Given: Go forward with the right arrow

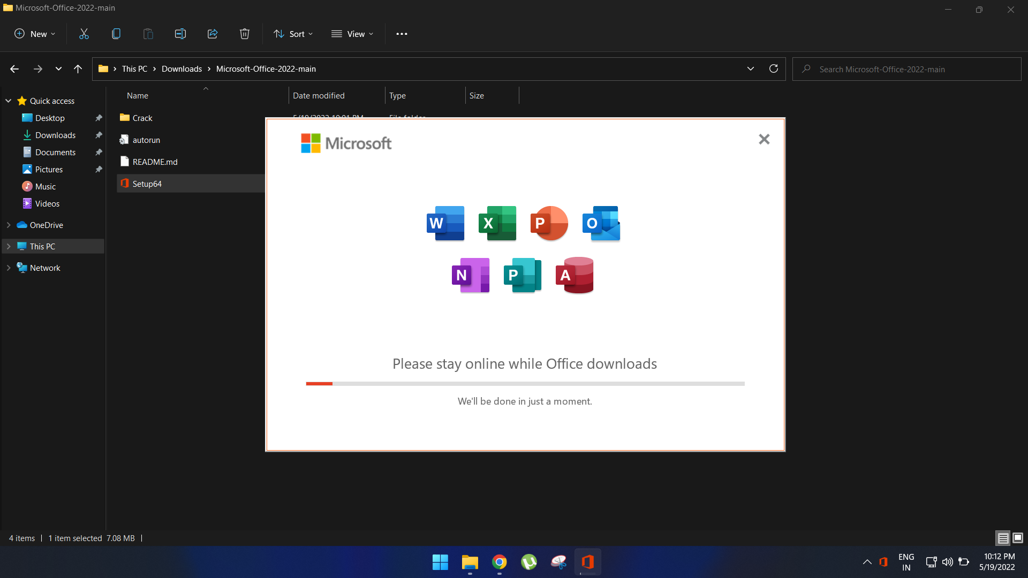Looking at the screenshot, I should click(37, 69).
